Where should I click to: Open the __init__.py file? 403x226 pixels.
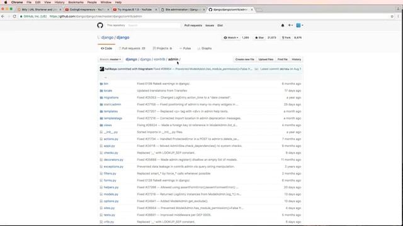111,132
